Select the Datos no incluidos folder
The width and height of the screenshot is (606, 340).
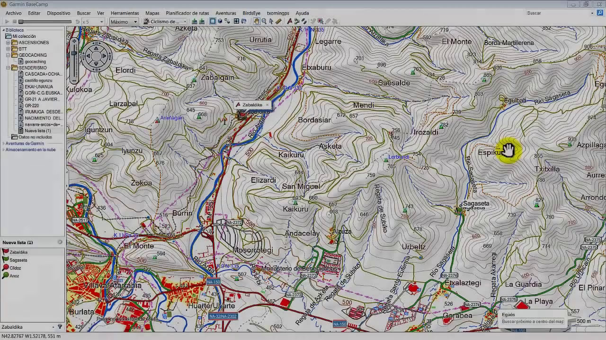[x=36, y=137]
